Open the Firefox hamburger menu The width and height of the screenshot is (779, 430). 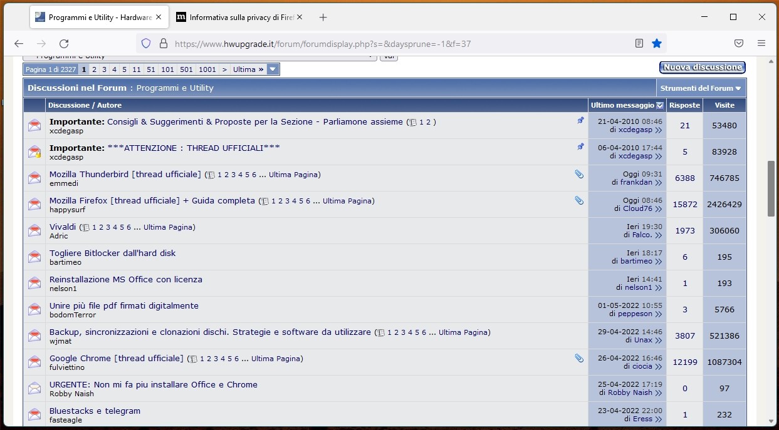coord(761,43)
